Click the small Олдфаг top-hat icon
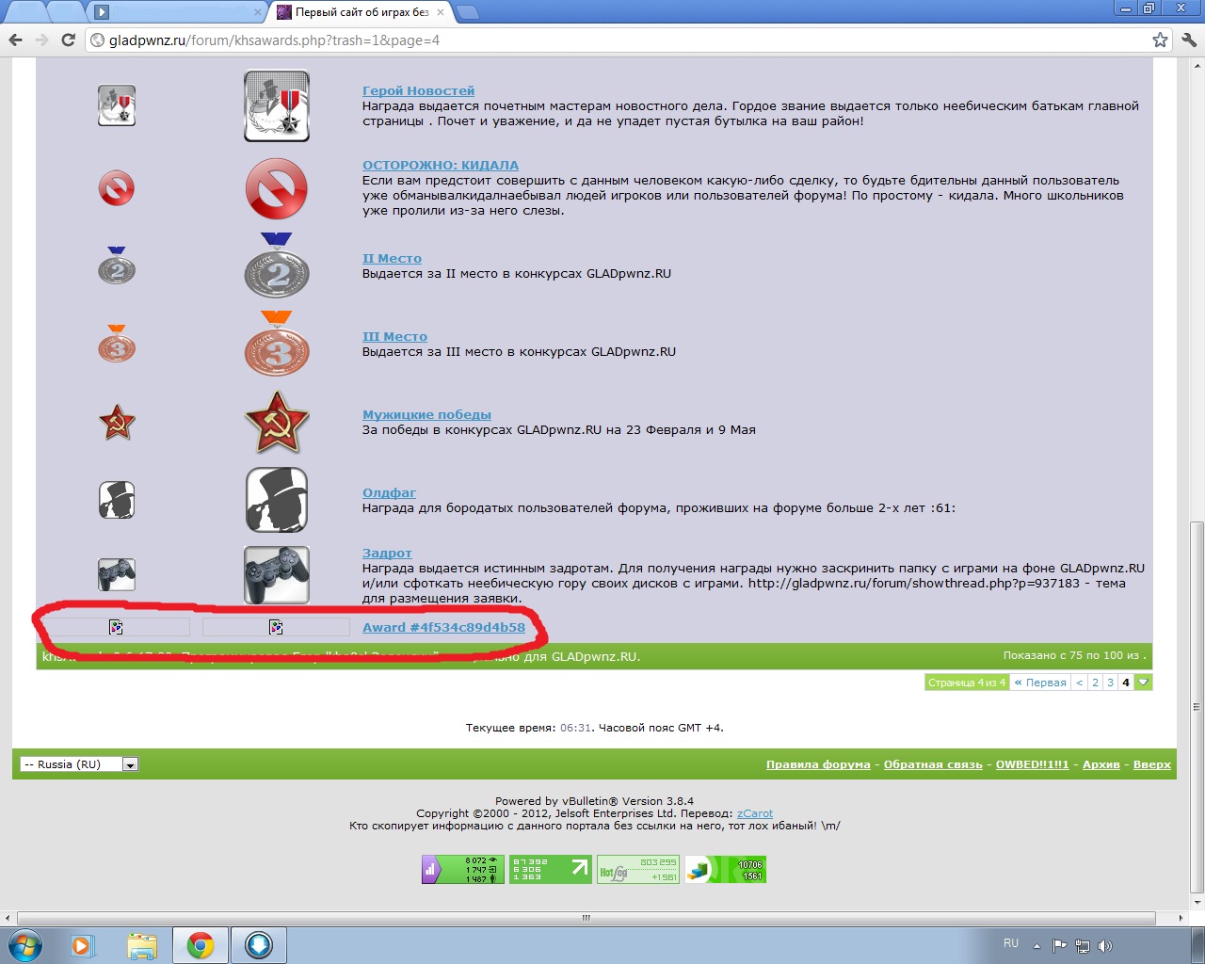This screenshot has height=964, width=1205. pos(117,500)
